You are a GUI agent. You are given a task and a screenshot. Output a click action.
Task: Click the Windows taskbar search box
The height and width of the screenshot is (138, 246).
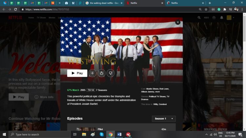pyautogui.click(x=40, y=134)
